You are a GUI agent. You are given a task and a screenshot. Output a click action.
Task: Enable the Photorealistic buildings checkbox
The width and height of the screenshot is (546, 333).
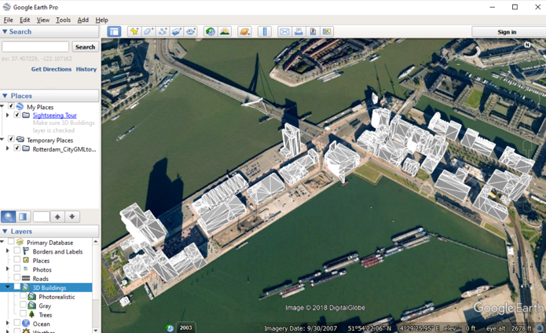[23, 296]
